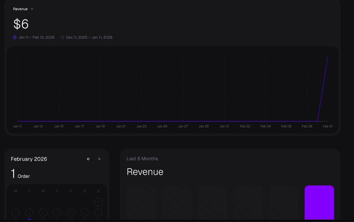
Task: Click the Jan 31 axis label
Action: pyautogui.click(x=224, y=126)
